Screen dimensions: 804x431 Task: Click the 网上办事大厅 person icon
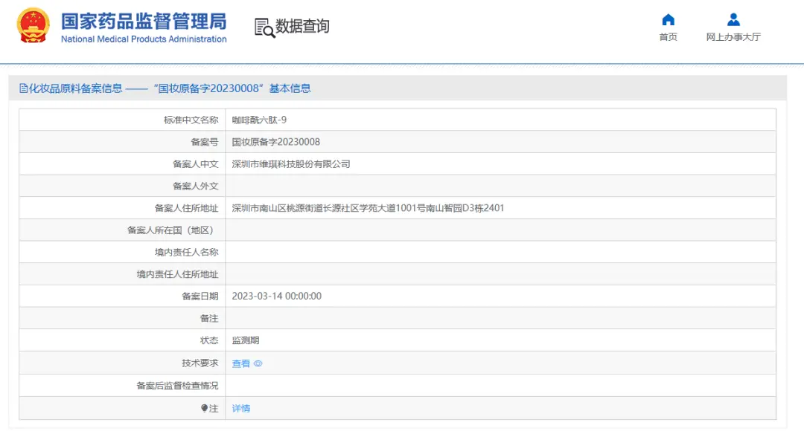733,20
